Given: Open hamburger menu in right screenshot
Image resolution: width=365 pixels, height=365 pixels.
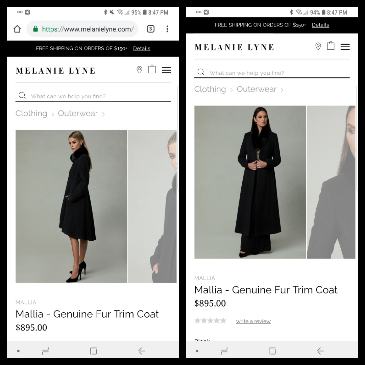Looking at the screenshot, I should (x=345, y=47).
